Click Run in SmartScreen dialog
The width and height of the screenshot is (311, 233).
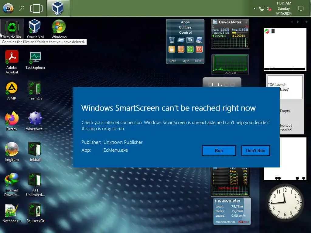point(219,150)
